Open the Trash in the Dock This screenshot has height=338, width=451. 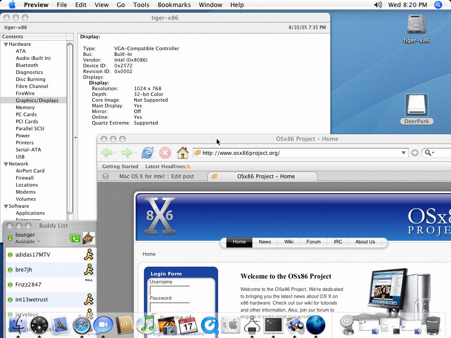click(x=433, y=325)
